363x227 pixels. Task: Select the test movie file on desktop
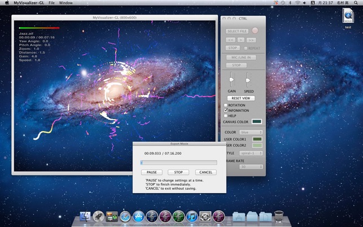pos(348,18)
